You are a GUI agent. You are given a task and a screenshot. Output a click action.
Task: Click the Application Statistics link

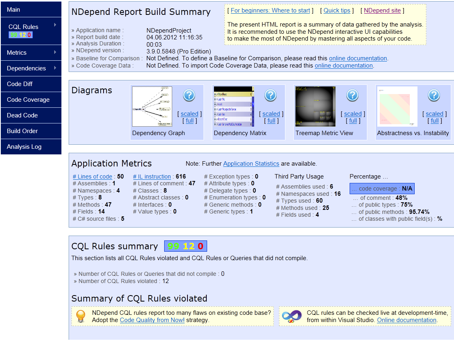(x=251, y=164)
